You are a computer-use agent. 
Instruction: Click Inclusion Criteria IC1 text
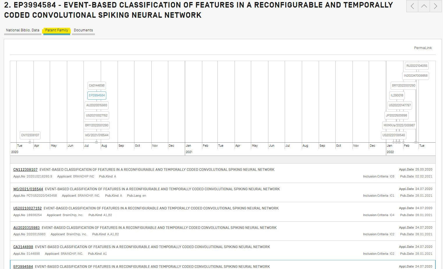tap(379, 196)
